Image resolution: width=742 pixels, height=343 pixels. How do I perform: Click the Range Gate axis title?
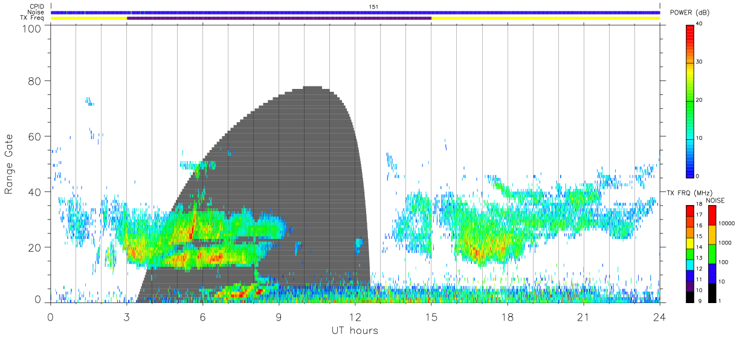point(9,165)
